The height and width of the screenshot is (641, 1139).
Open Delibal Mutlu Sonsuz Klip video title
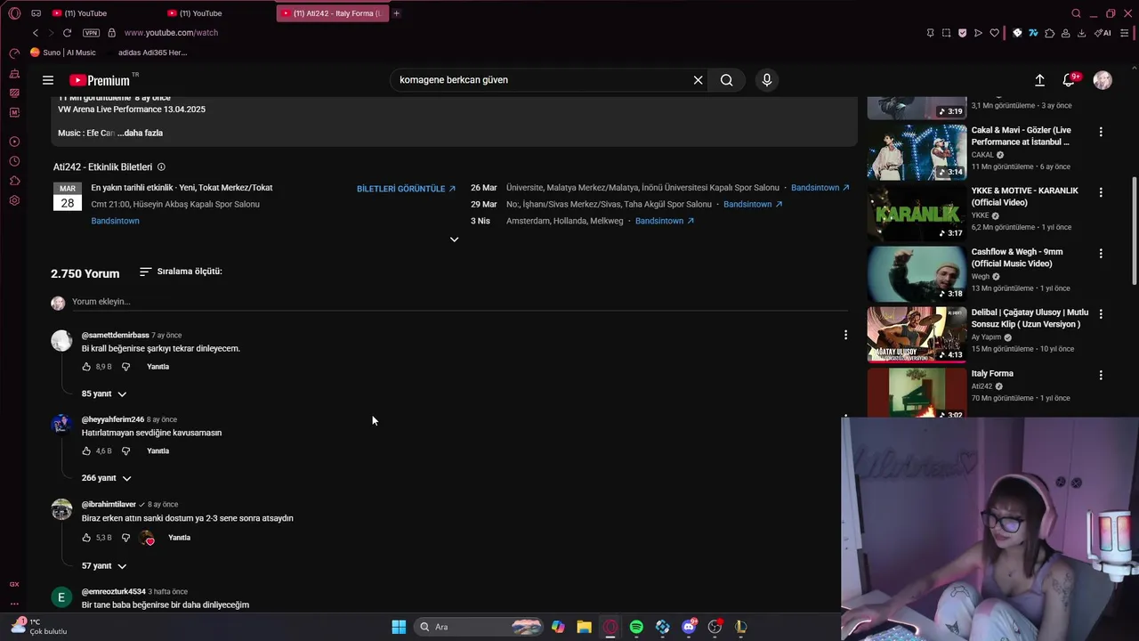[1030, 319]
